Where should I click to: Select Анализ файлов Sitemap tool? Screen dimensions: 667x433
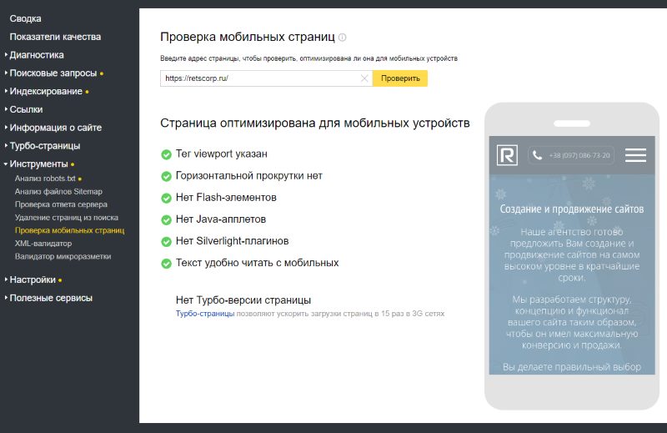(58, 192)
